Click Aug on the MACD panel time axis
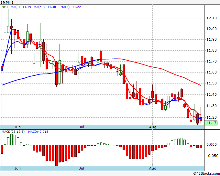220x176 pixels. pyautogui.click(x=153, y=168)
